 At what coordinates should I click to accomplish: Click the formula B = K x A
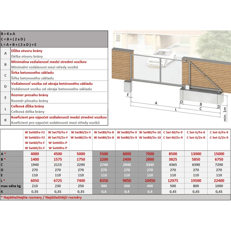(x=8, y=34)
